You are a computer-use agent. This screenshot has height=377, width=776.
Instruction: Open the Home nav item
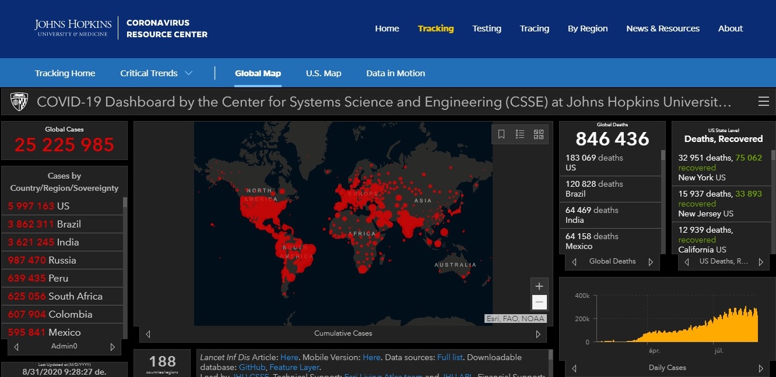pos(387,29)
